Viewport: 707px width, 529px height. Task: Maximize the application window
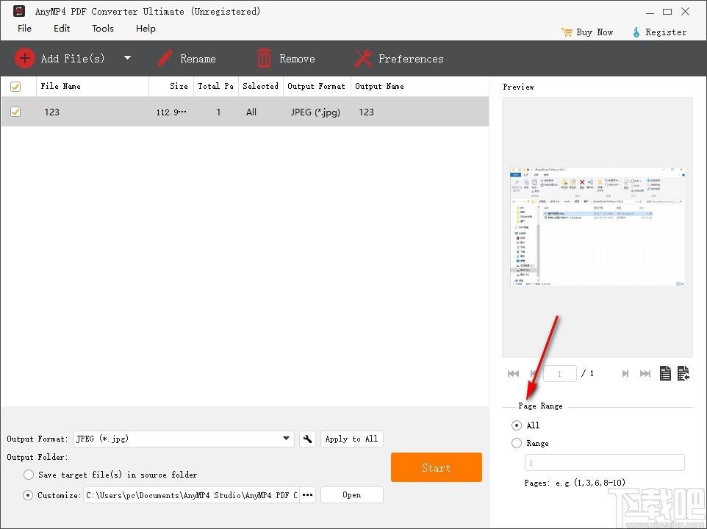click(667, 12)
